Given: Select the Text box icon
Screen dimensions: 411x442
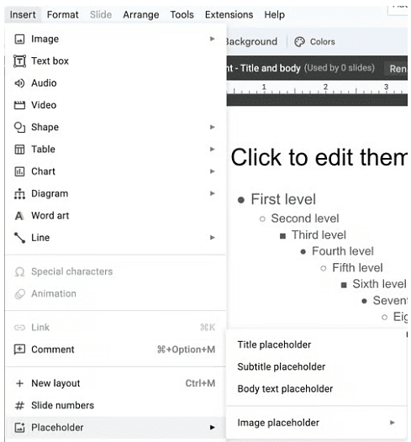Looking at the screenshot, I should (x=19, y=61).
